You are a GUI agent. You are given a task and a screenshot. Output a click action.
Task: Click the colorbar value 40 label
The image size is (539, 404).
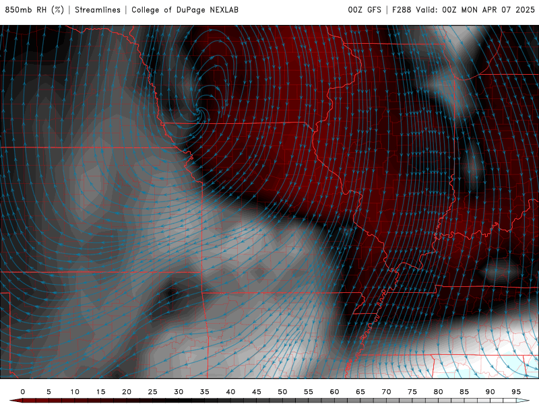230,392
